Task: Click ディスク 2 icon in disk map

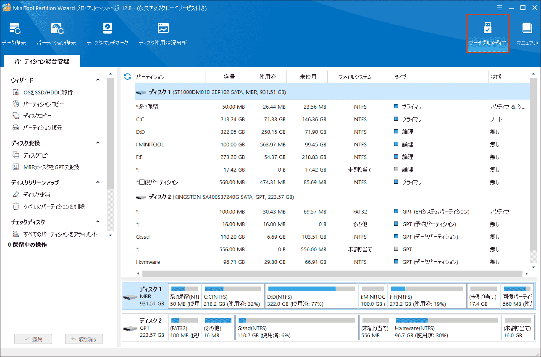Action: click(x=130, y=328)
